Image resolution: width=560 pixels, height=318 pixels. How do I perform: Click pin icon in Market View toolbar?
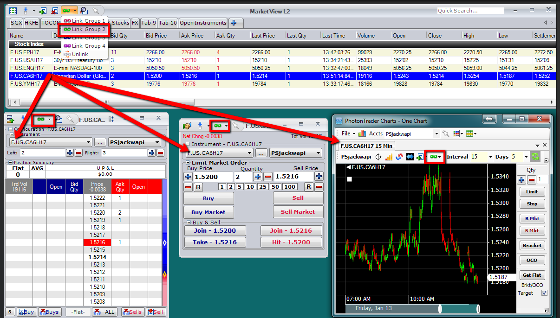(x=95, y=10)
